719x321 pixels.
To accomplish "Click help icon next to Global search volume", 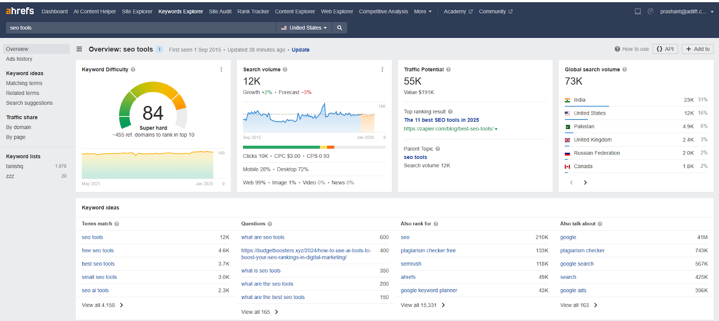I will [x=625, y=70].
